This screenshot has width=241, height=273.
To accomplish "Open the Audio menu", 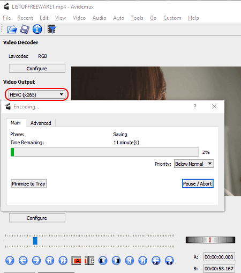I will [99, 18].
